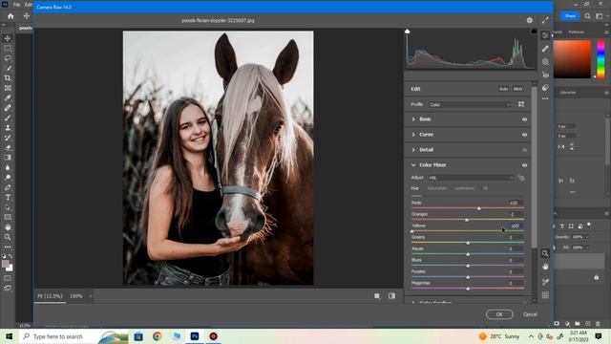This screenshot has width=611, height=344.
Task: Click the targeted adjustment tool icon
Action: click(521, 178)
